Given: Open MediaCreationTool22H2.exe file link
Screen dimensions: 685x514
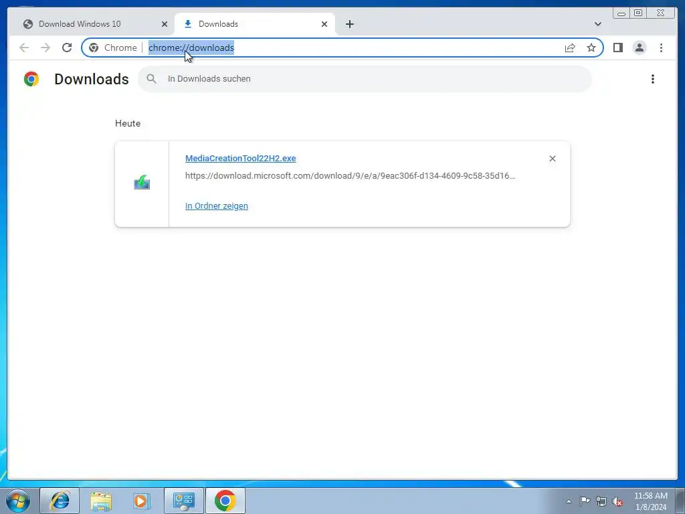Looking at the screenshot, I should [x=240, y=158].
